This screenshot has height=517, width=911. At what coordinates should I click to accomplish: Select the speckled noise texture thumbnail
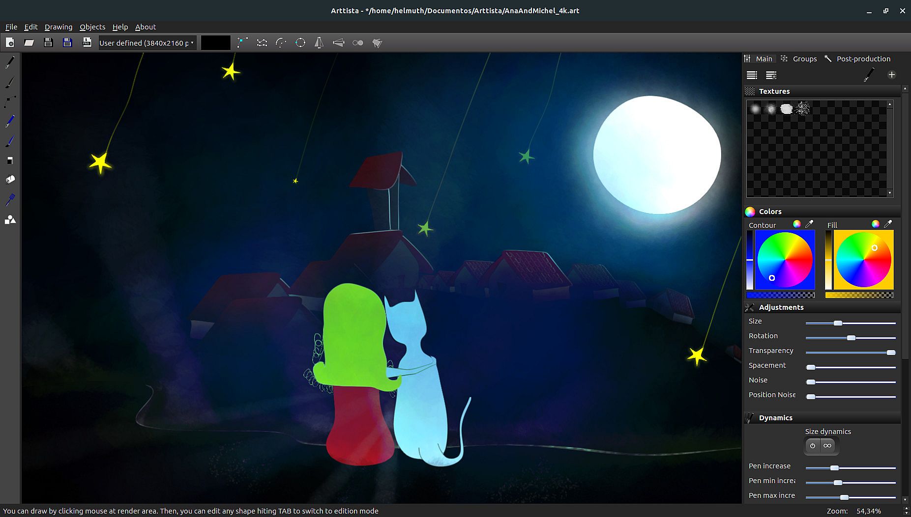click(x=803, y=109)
